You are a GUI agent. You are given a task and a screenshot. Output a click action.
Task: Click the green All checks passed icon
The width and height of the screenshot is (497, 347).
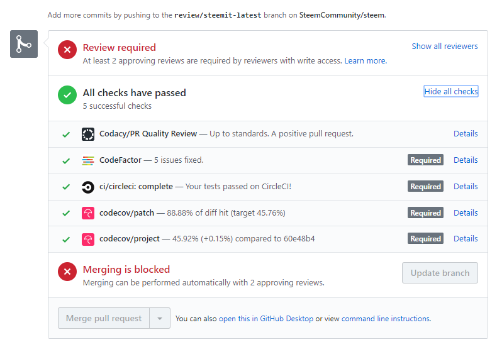point(67,96)
